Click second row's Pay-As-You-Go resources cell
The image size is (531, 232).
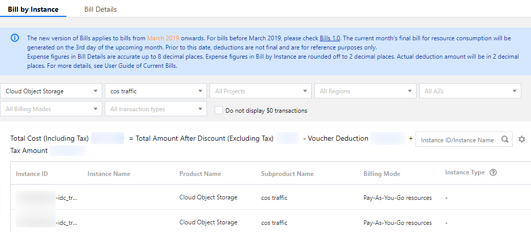pyautogui.click(x=397, y=223)
